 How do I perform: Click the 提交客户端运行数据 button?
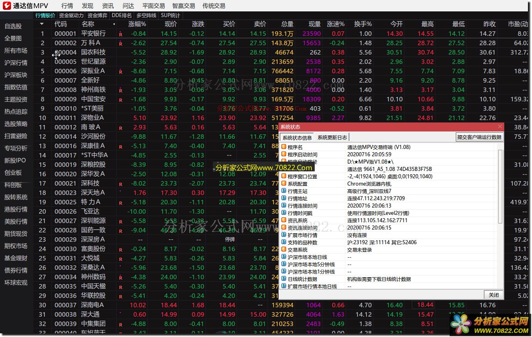click(479, 137)
